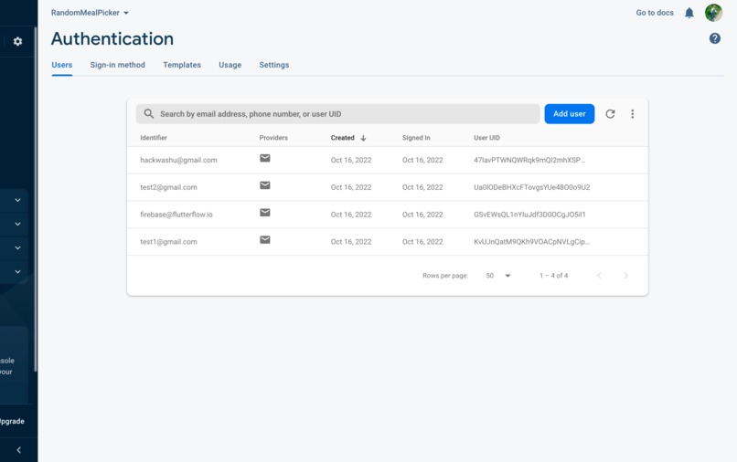Open the Go to docs link
The image size is (737, 462).
655,13
